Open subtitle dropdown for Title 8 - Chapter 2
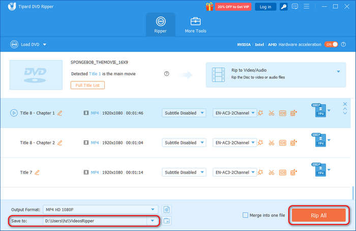Image resolution: width=356 pixels, height=231 pixels. coord(184,142)
